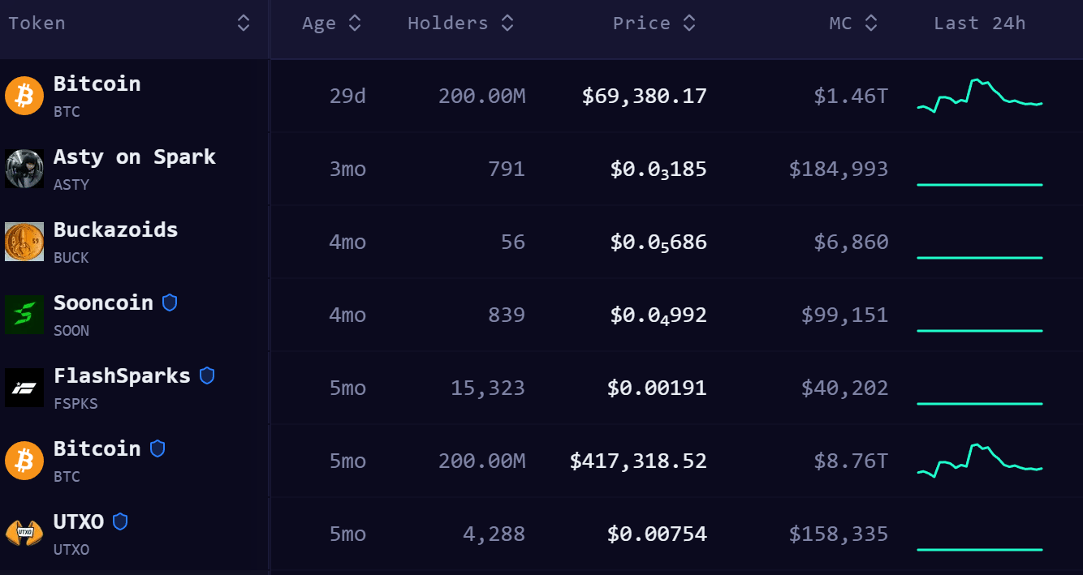Click the FlashSparks logo icon
The height and width of the screenshot is (575, 1083).
(24, 388)
